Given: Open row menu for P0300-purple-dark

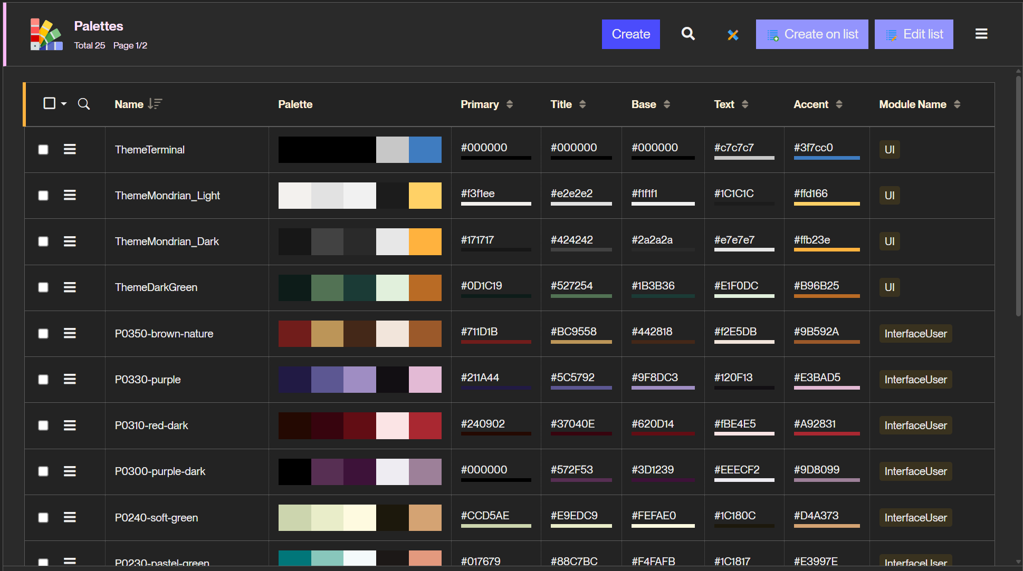Looking at the screenshot, I should coord(70,471).
